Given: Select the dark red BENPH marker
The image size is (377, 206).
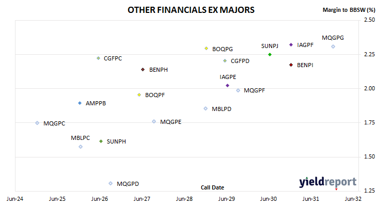Looking at the screenshot, I should (143, 70).
